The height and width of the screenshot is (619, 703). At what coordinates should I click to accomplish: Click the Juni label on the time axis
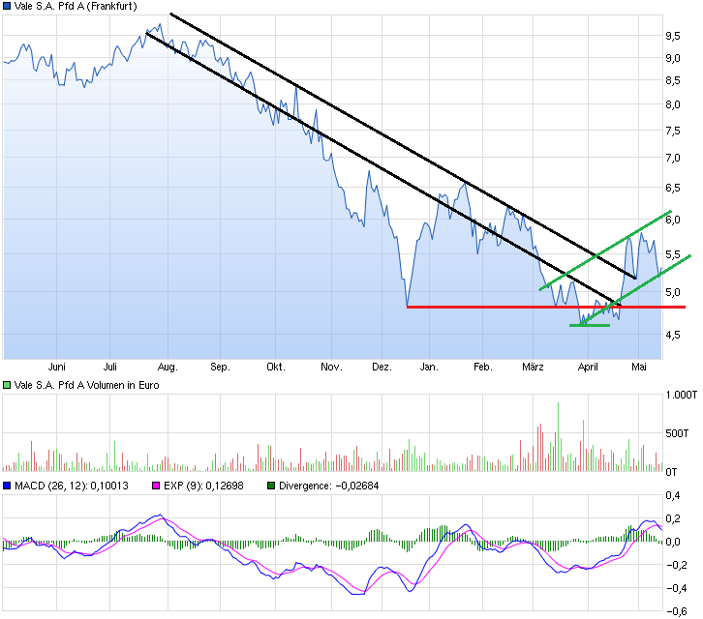pos(56,368)
